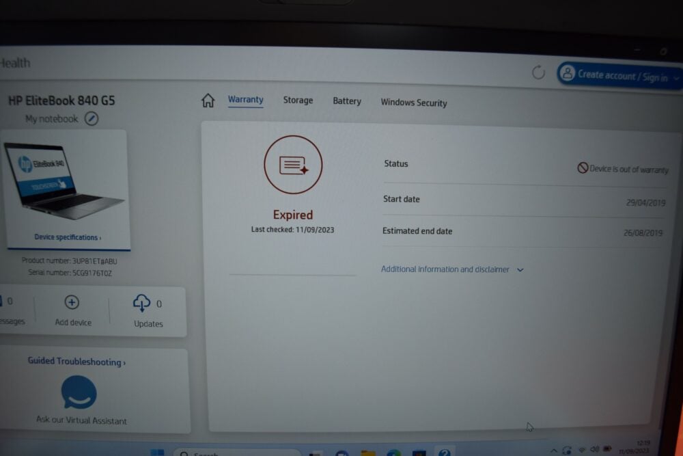
Task: Click Create account / Sign in button
Action: pyautogui.click(x=620, y=75)
